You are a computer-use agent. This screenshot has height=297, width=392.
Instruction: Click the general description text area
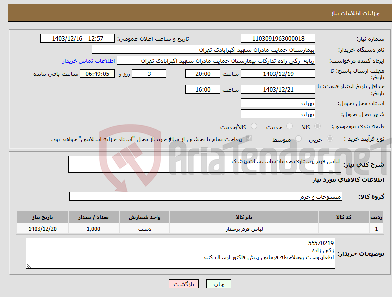coord(205,164)
